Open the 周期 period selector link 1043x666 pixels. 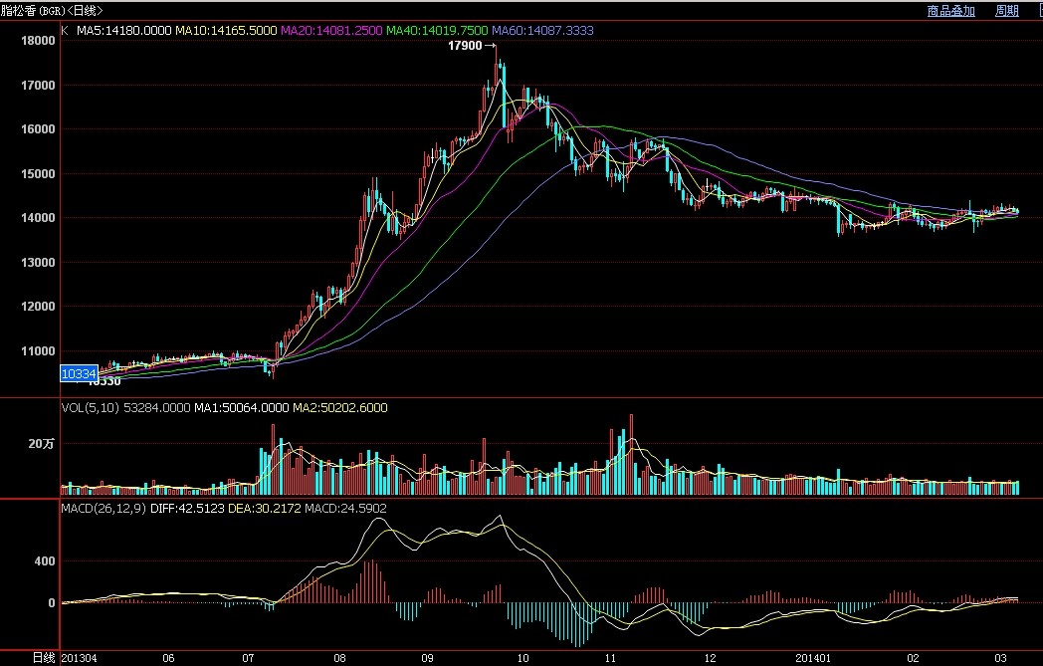pos(1006,11)
